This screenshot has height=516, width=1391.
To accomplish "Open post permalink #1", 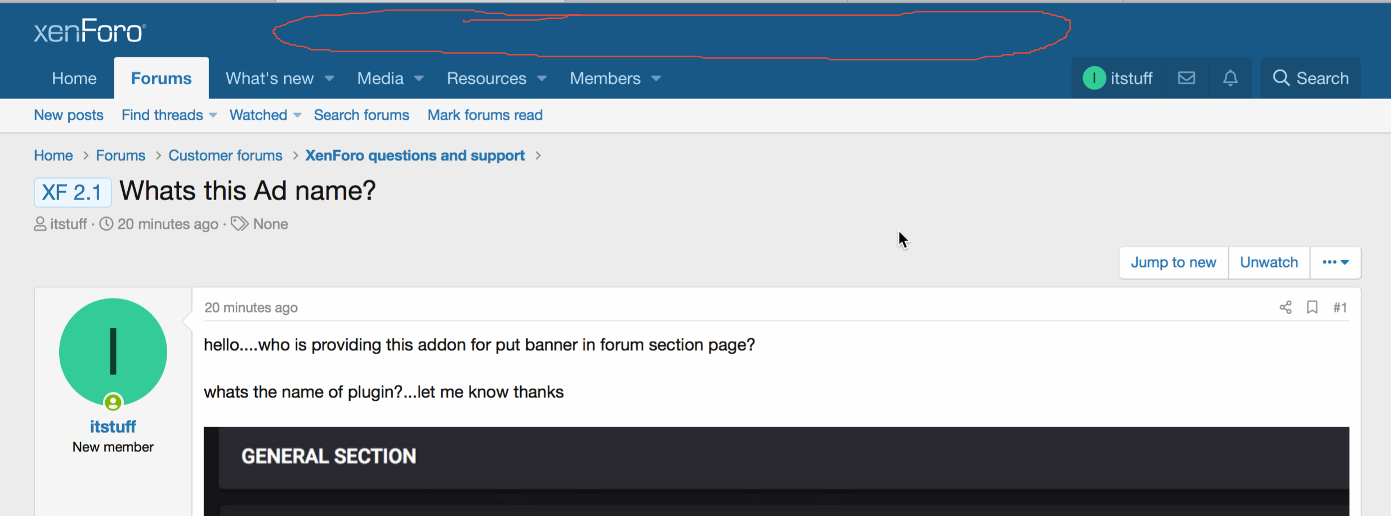I will [x=1340, y=307].
